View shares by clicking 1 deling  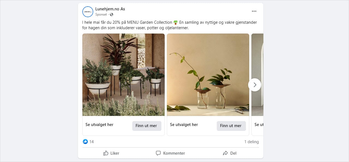tap(251, 142)
